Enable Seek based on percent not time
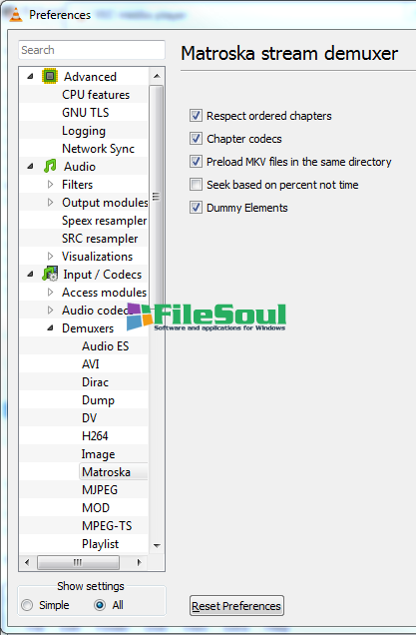 [196, 185]
